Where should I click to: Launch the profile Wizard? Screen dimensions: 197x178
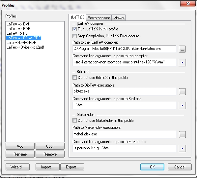pos(17,167)
